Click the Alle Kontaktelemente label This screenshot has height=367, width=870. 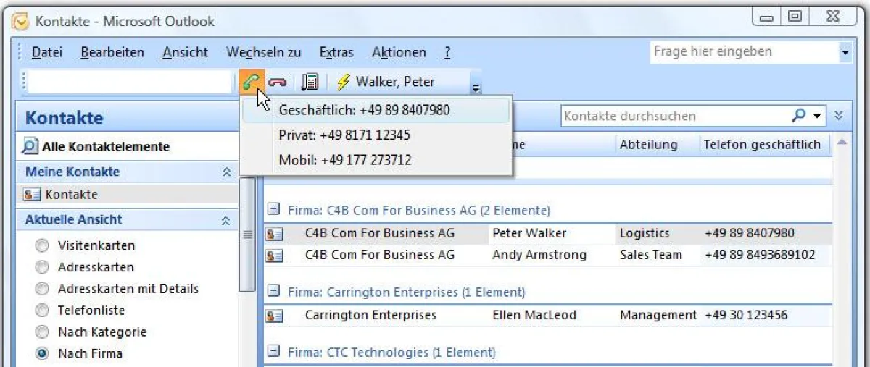tap(105, 147)
